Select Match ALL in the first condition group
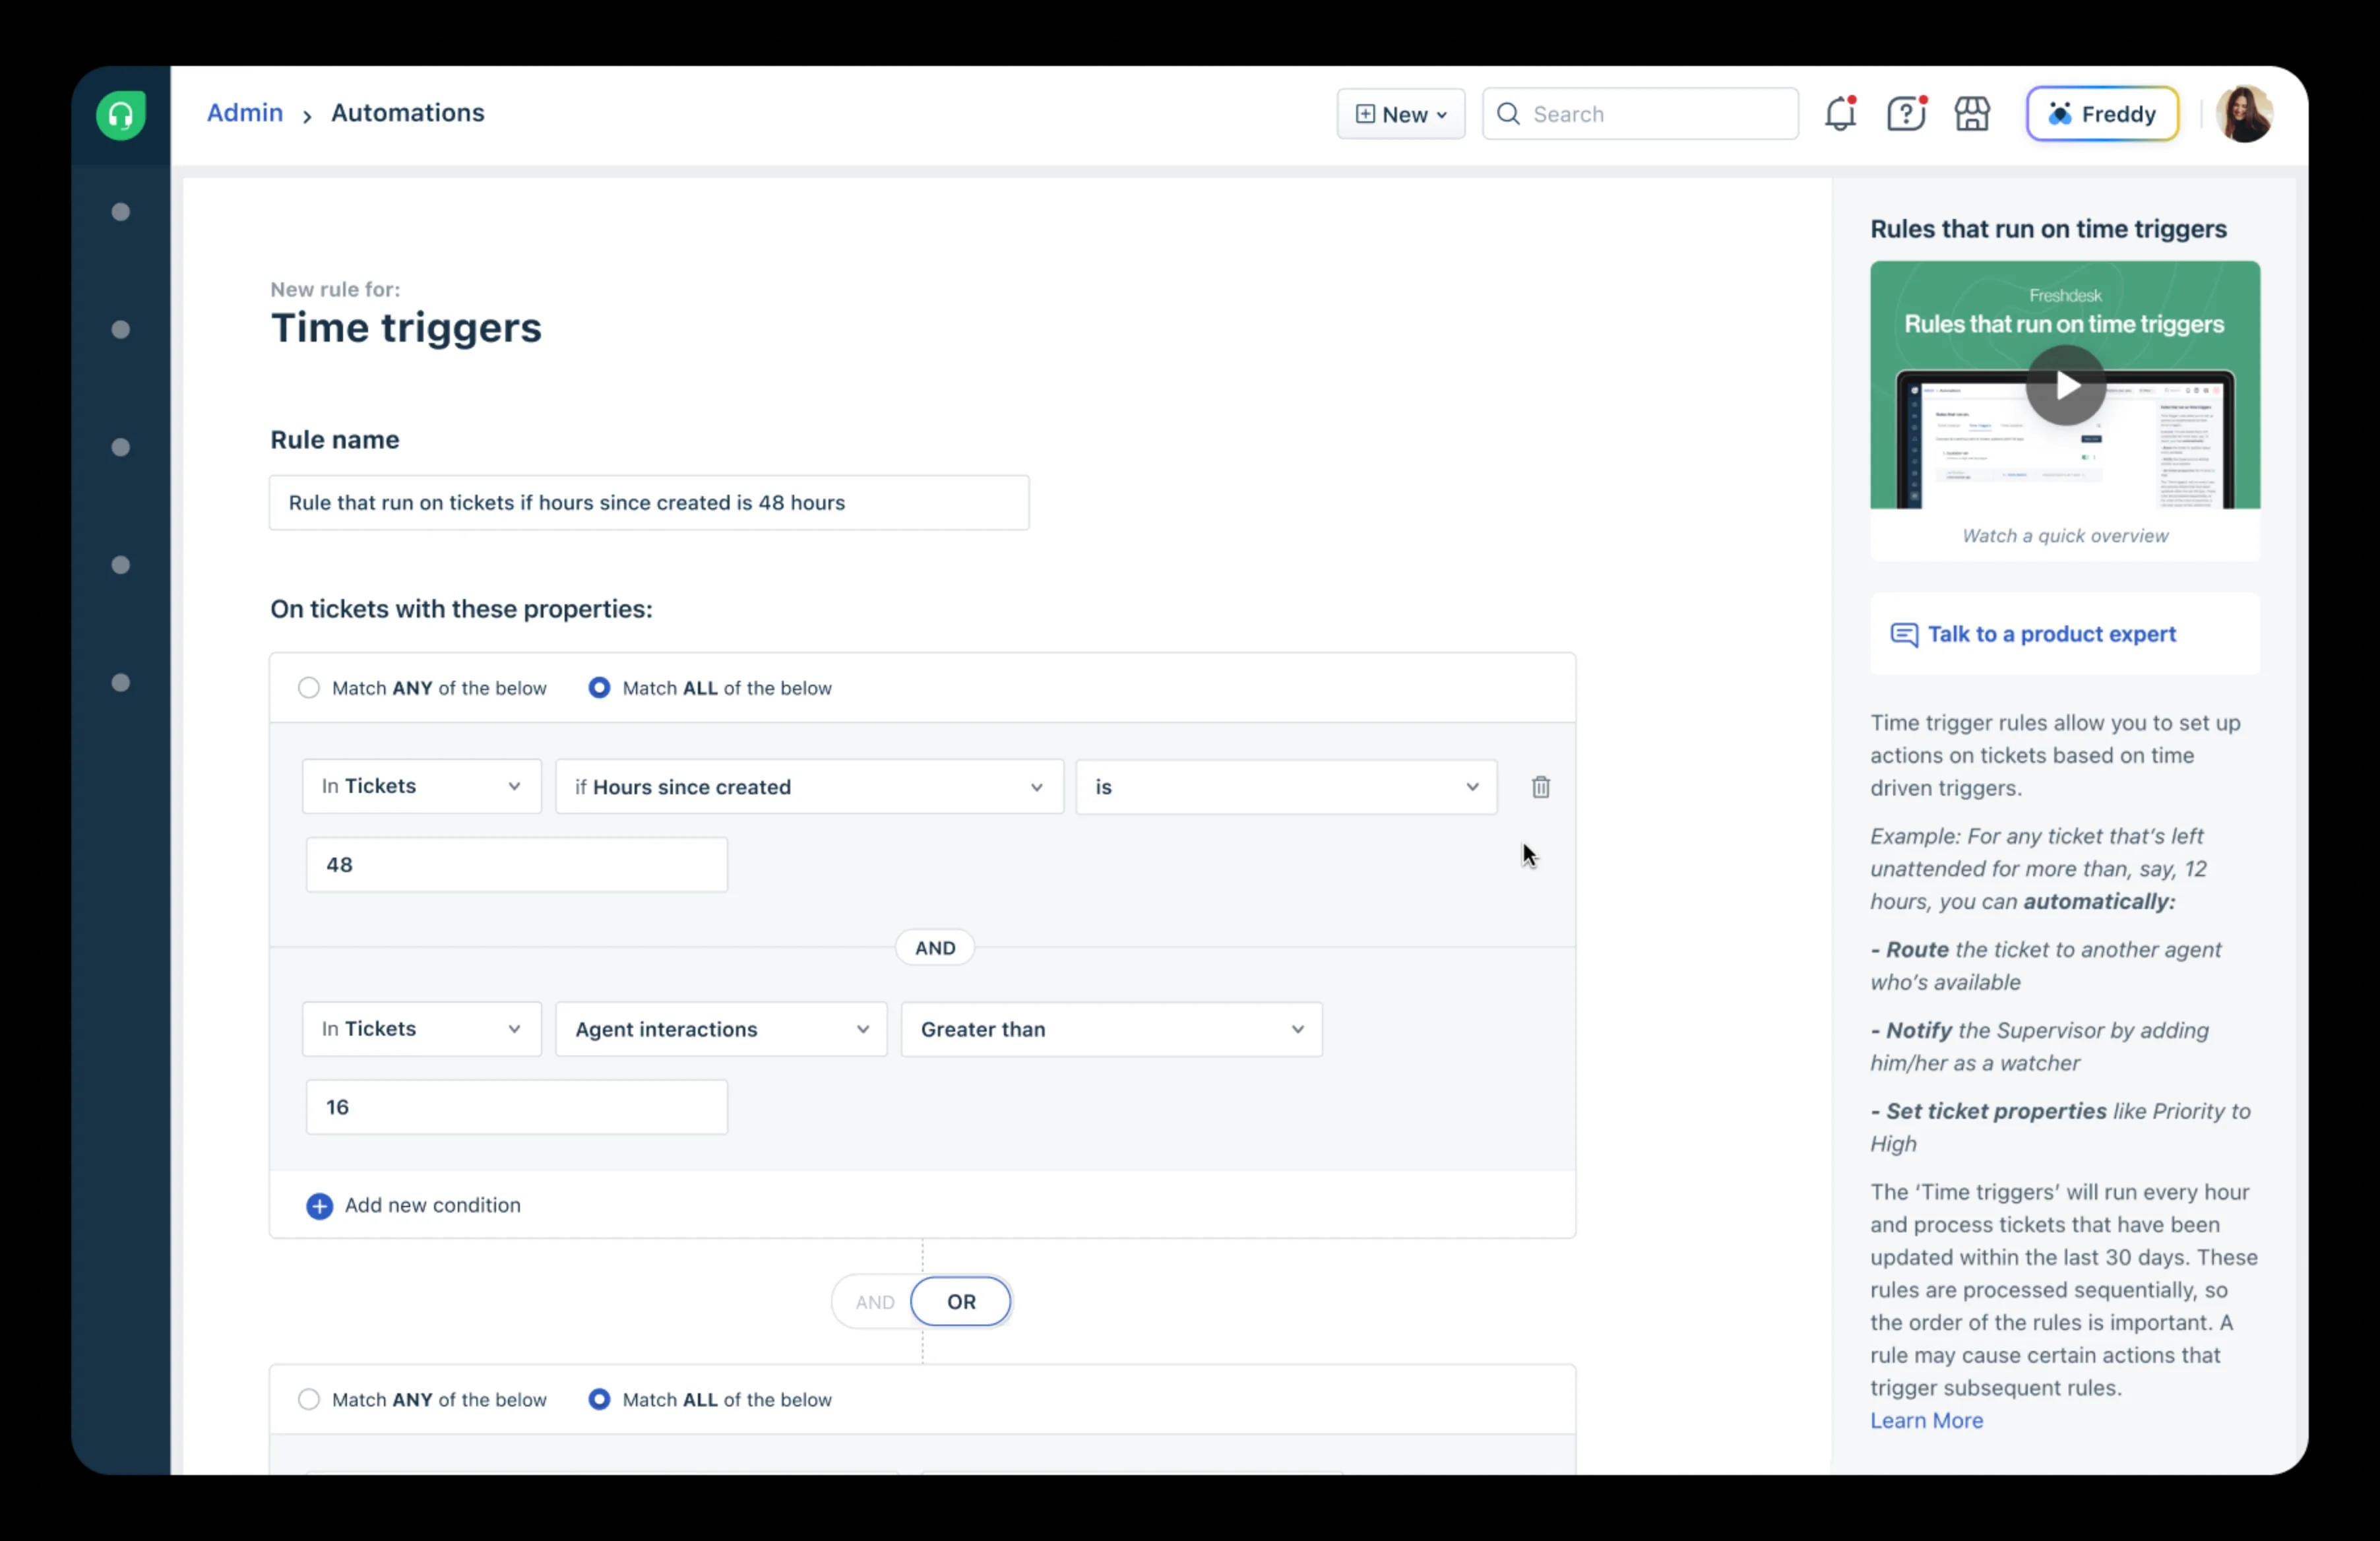 (599, 688)
